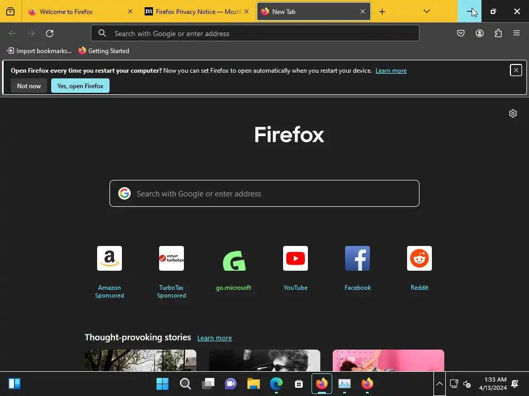Open the Reddit shortcut tile
This screenshot has width=529, height=396.
click(x=419, y=269)
